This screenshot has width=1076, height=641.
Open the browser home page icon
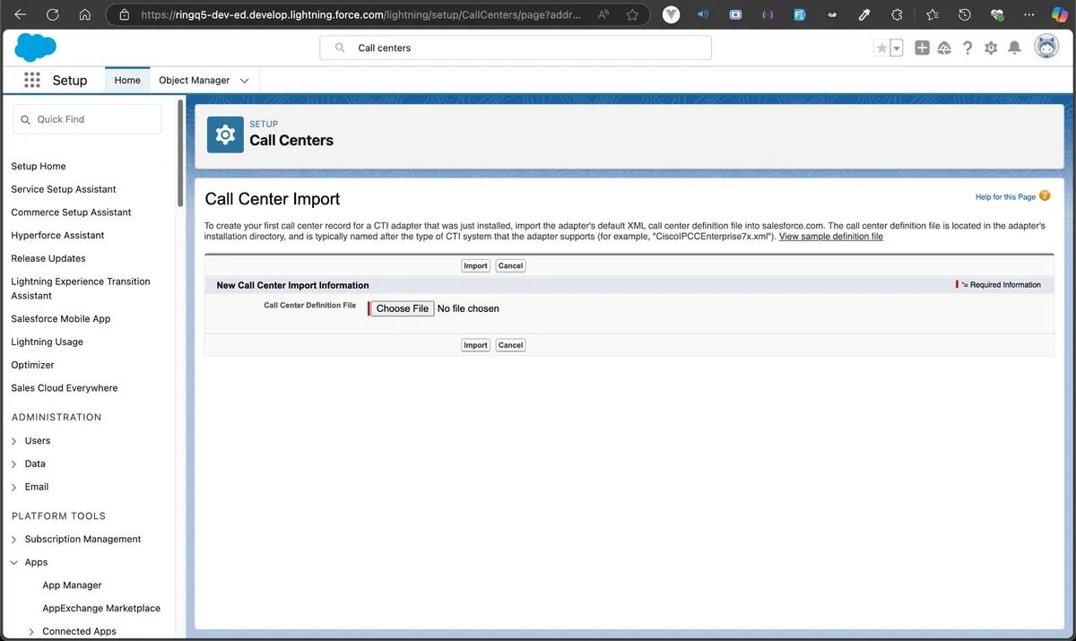84,14
